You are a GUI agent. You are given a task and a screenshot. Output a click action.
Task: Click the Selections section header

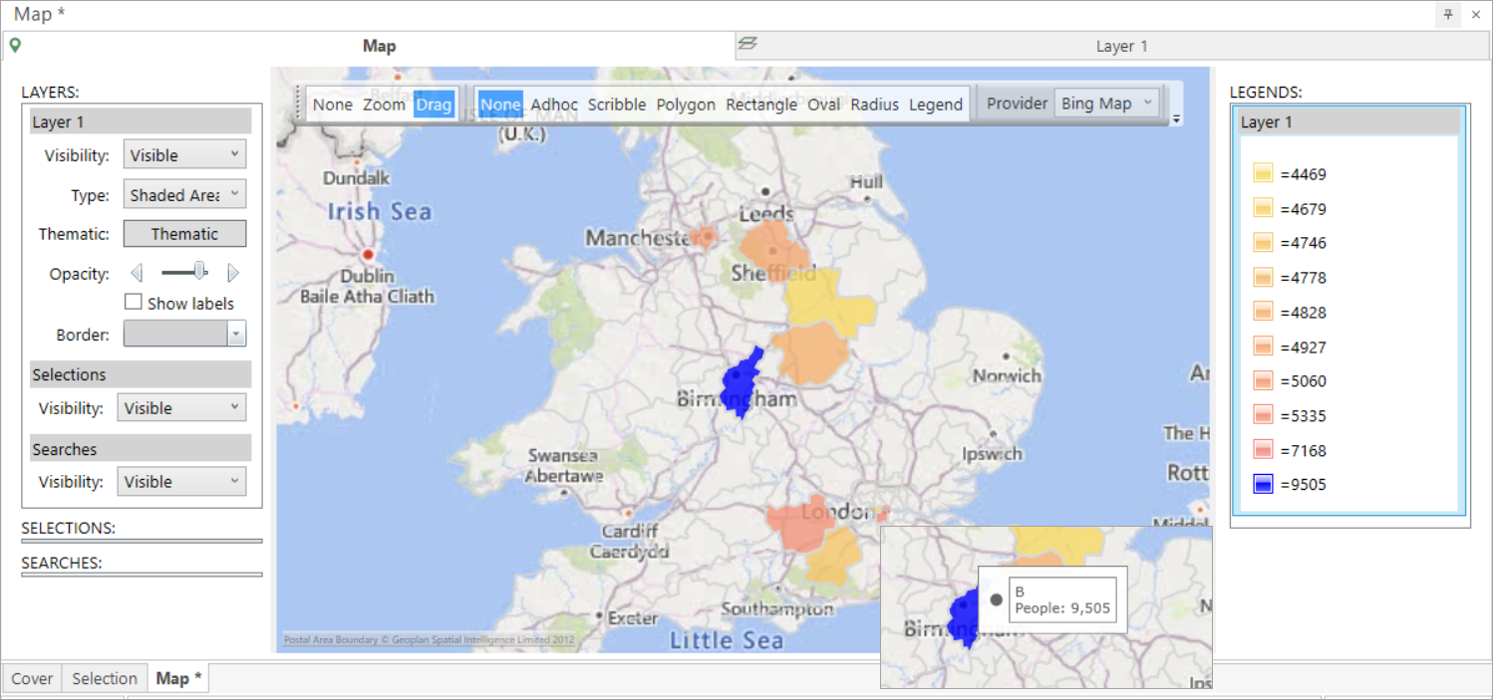tap(141, 374)
